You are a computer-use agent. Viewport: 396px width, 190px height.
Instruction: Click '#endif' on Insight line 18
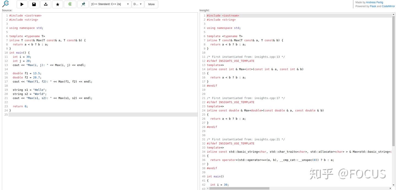[x=212, y=86]
